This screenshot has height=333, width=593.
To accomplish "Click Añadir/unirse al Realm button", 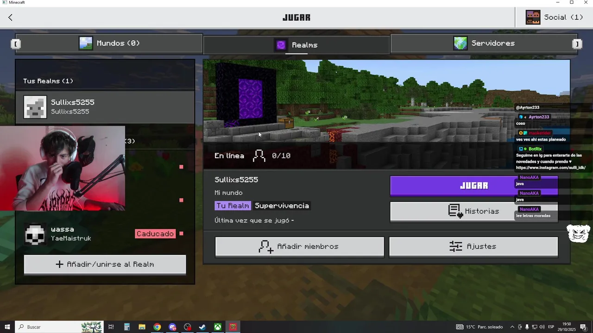I will 105,264.
